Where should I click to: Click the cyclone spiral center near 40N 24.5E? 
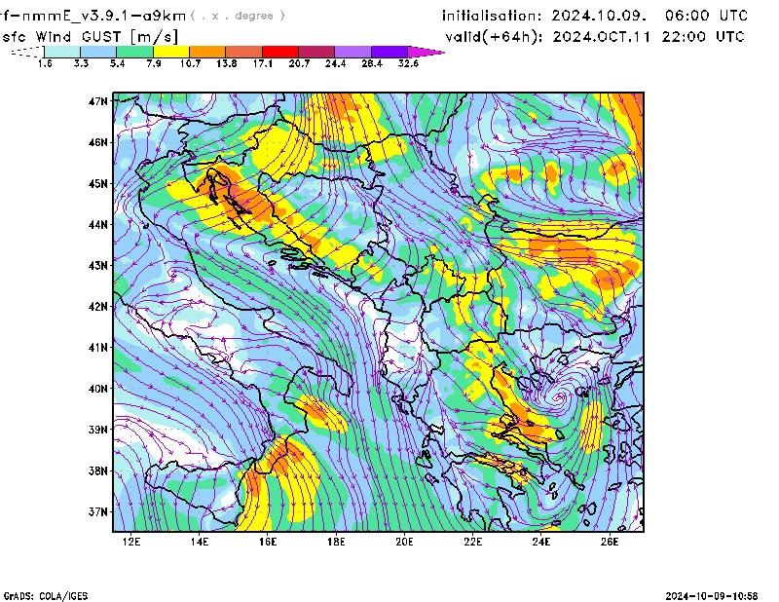(560, 396)
